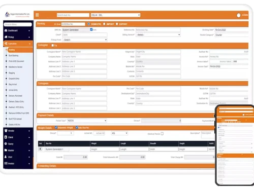Select the Import radio button

click(x=104, y=24)
